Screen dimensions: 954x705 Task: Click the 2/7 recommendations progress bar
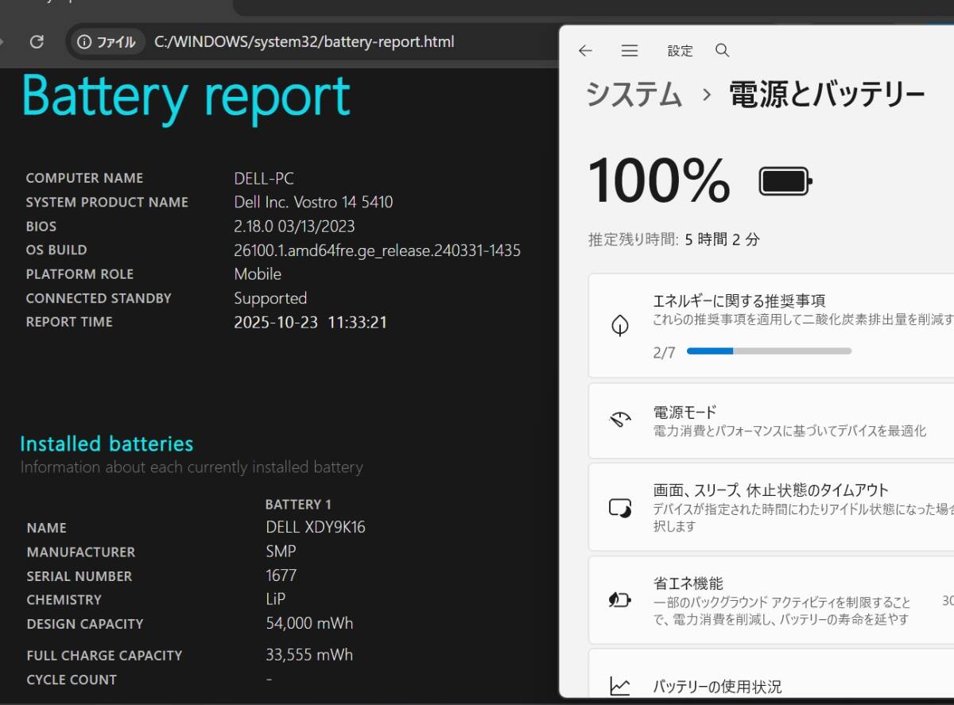pos(769,351)
